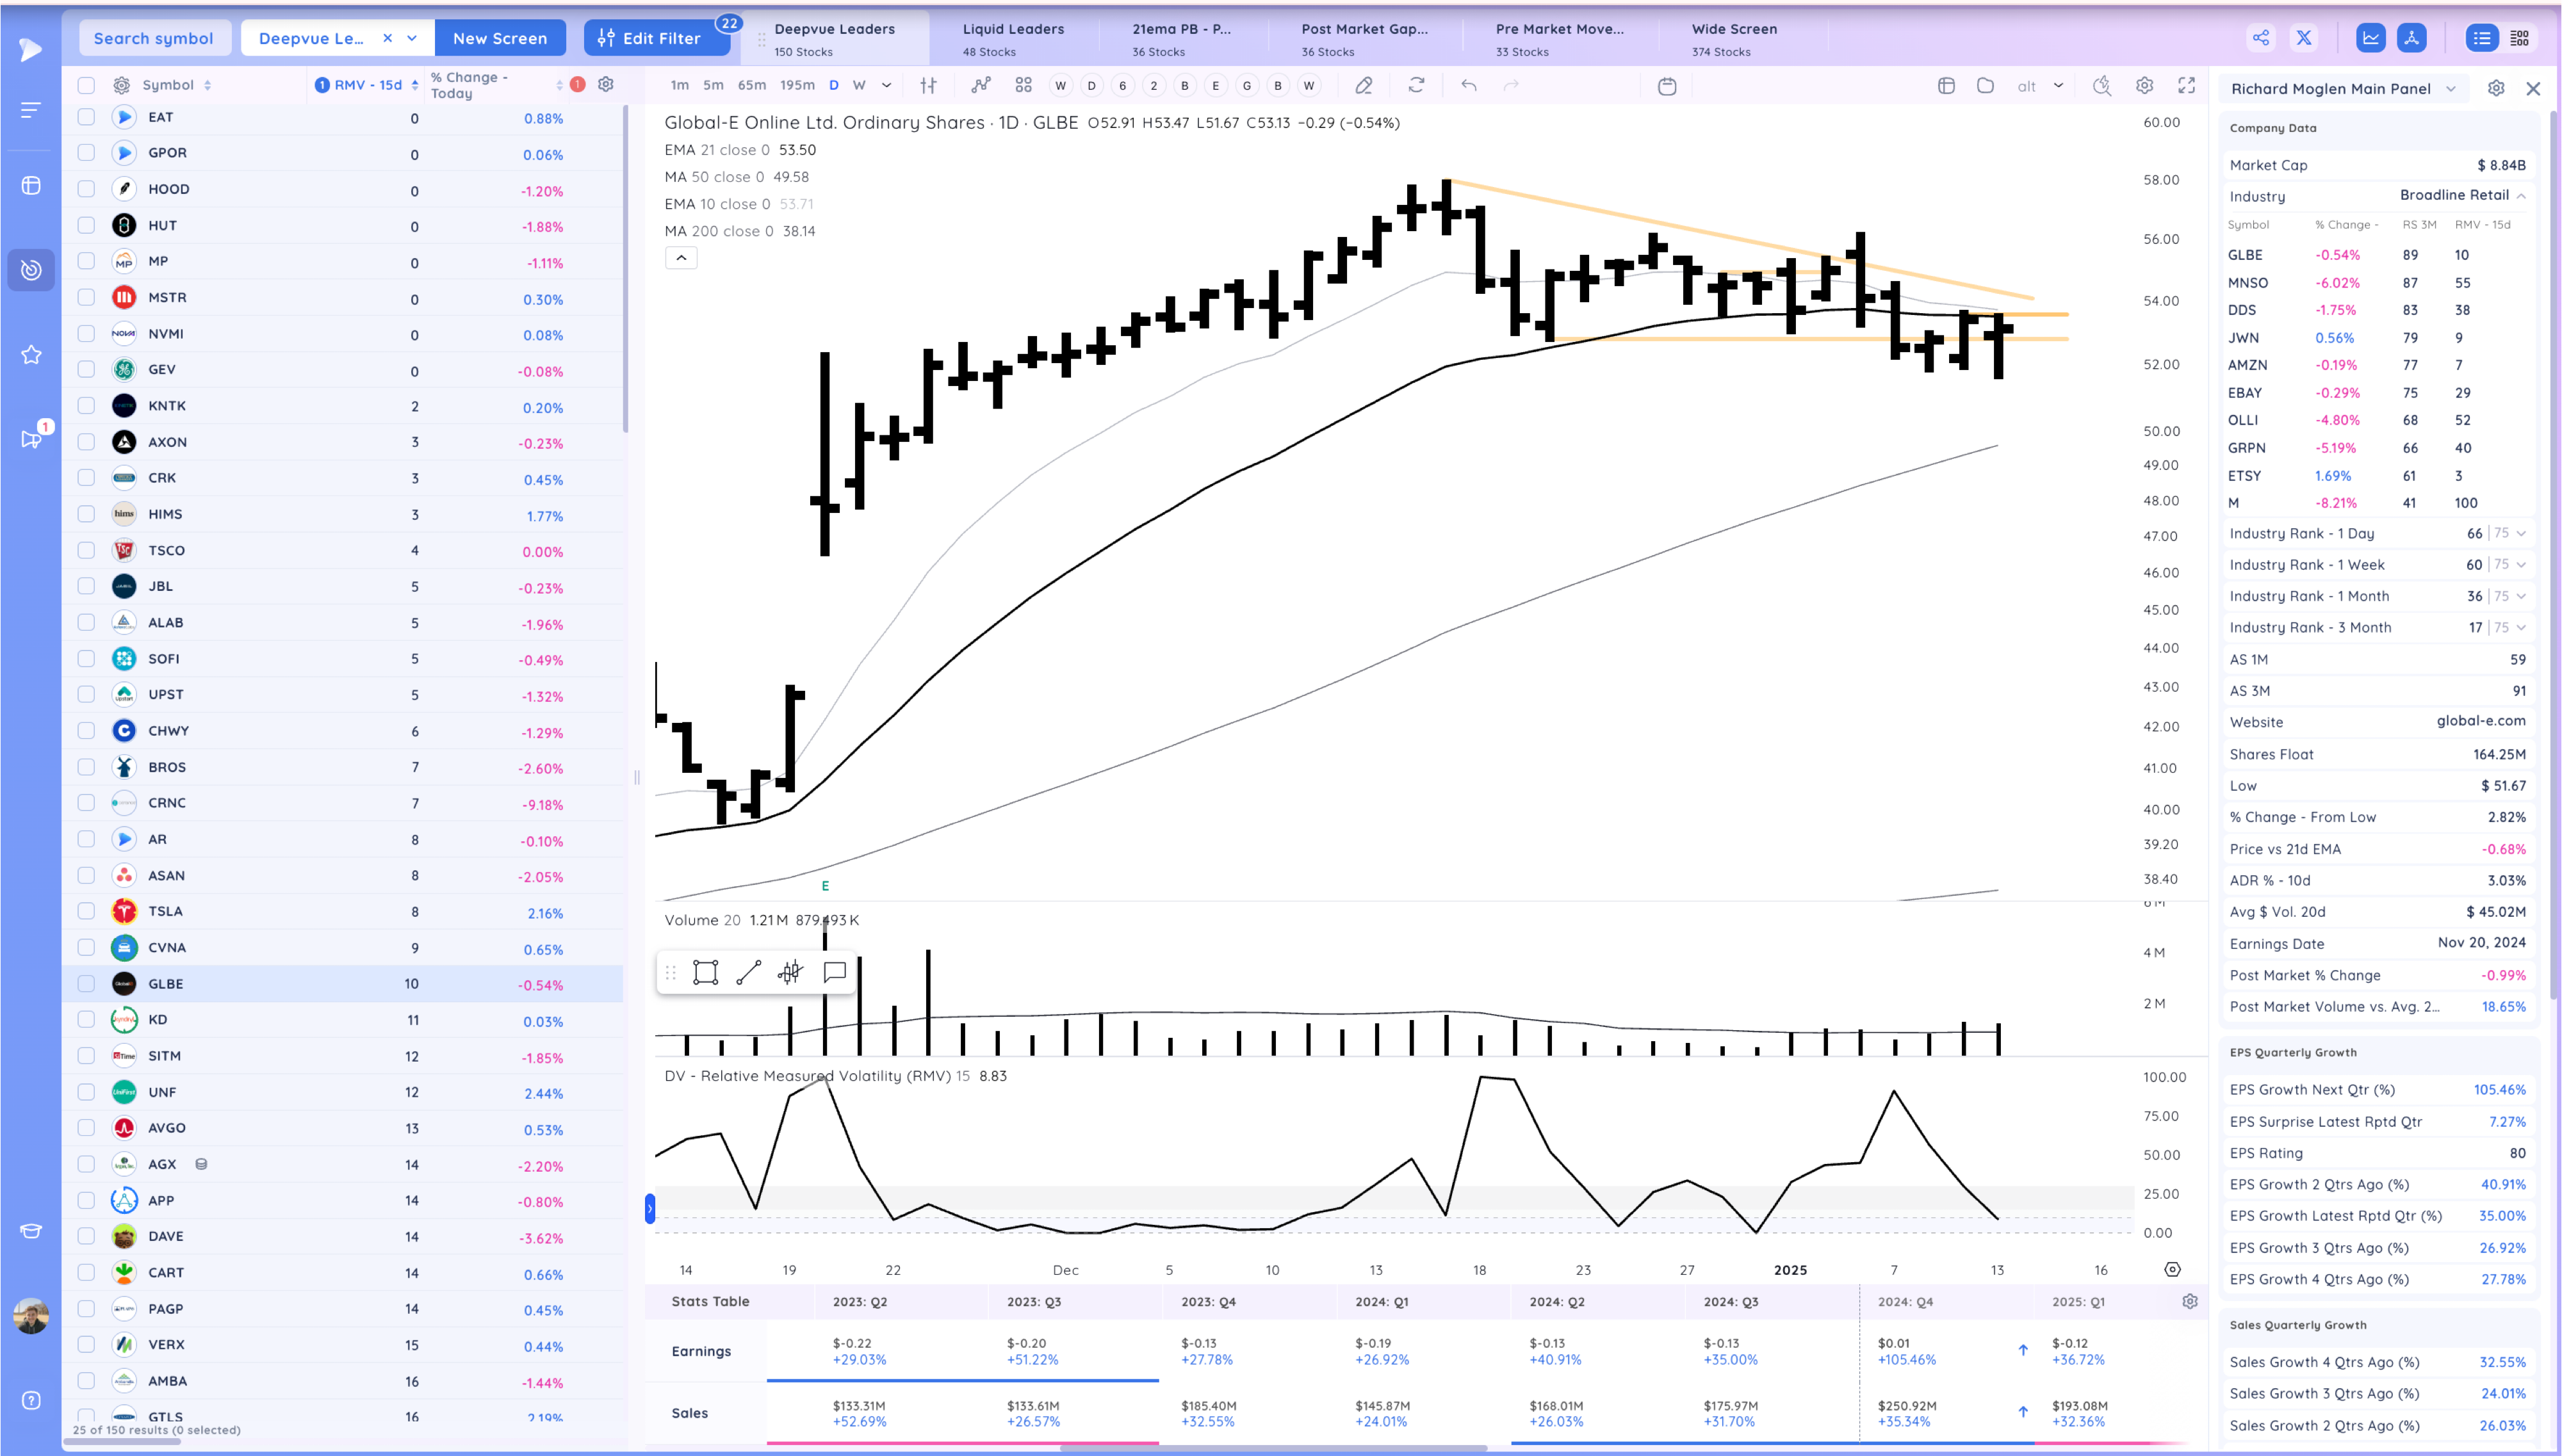Add a text note annotation

(835, 972)
